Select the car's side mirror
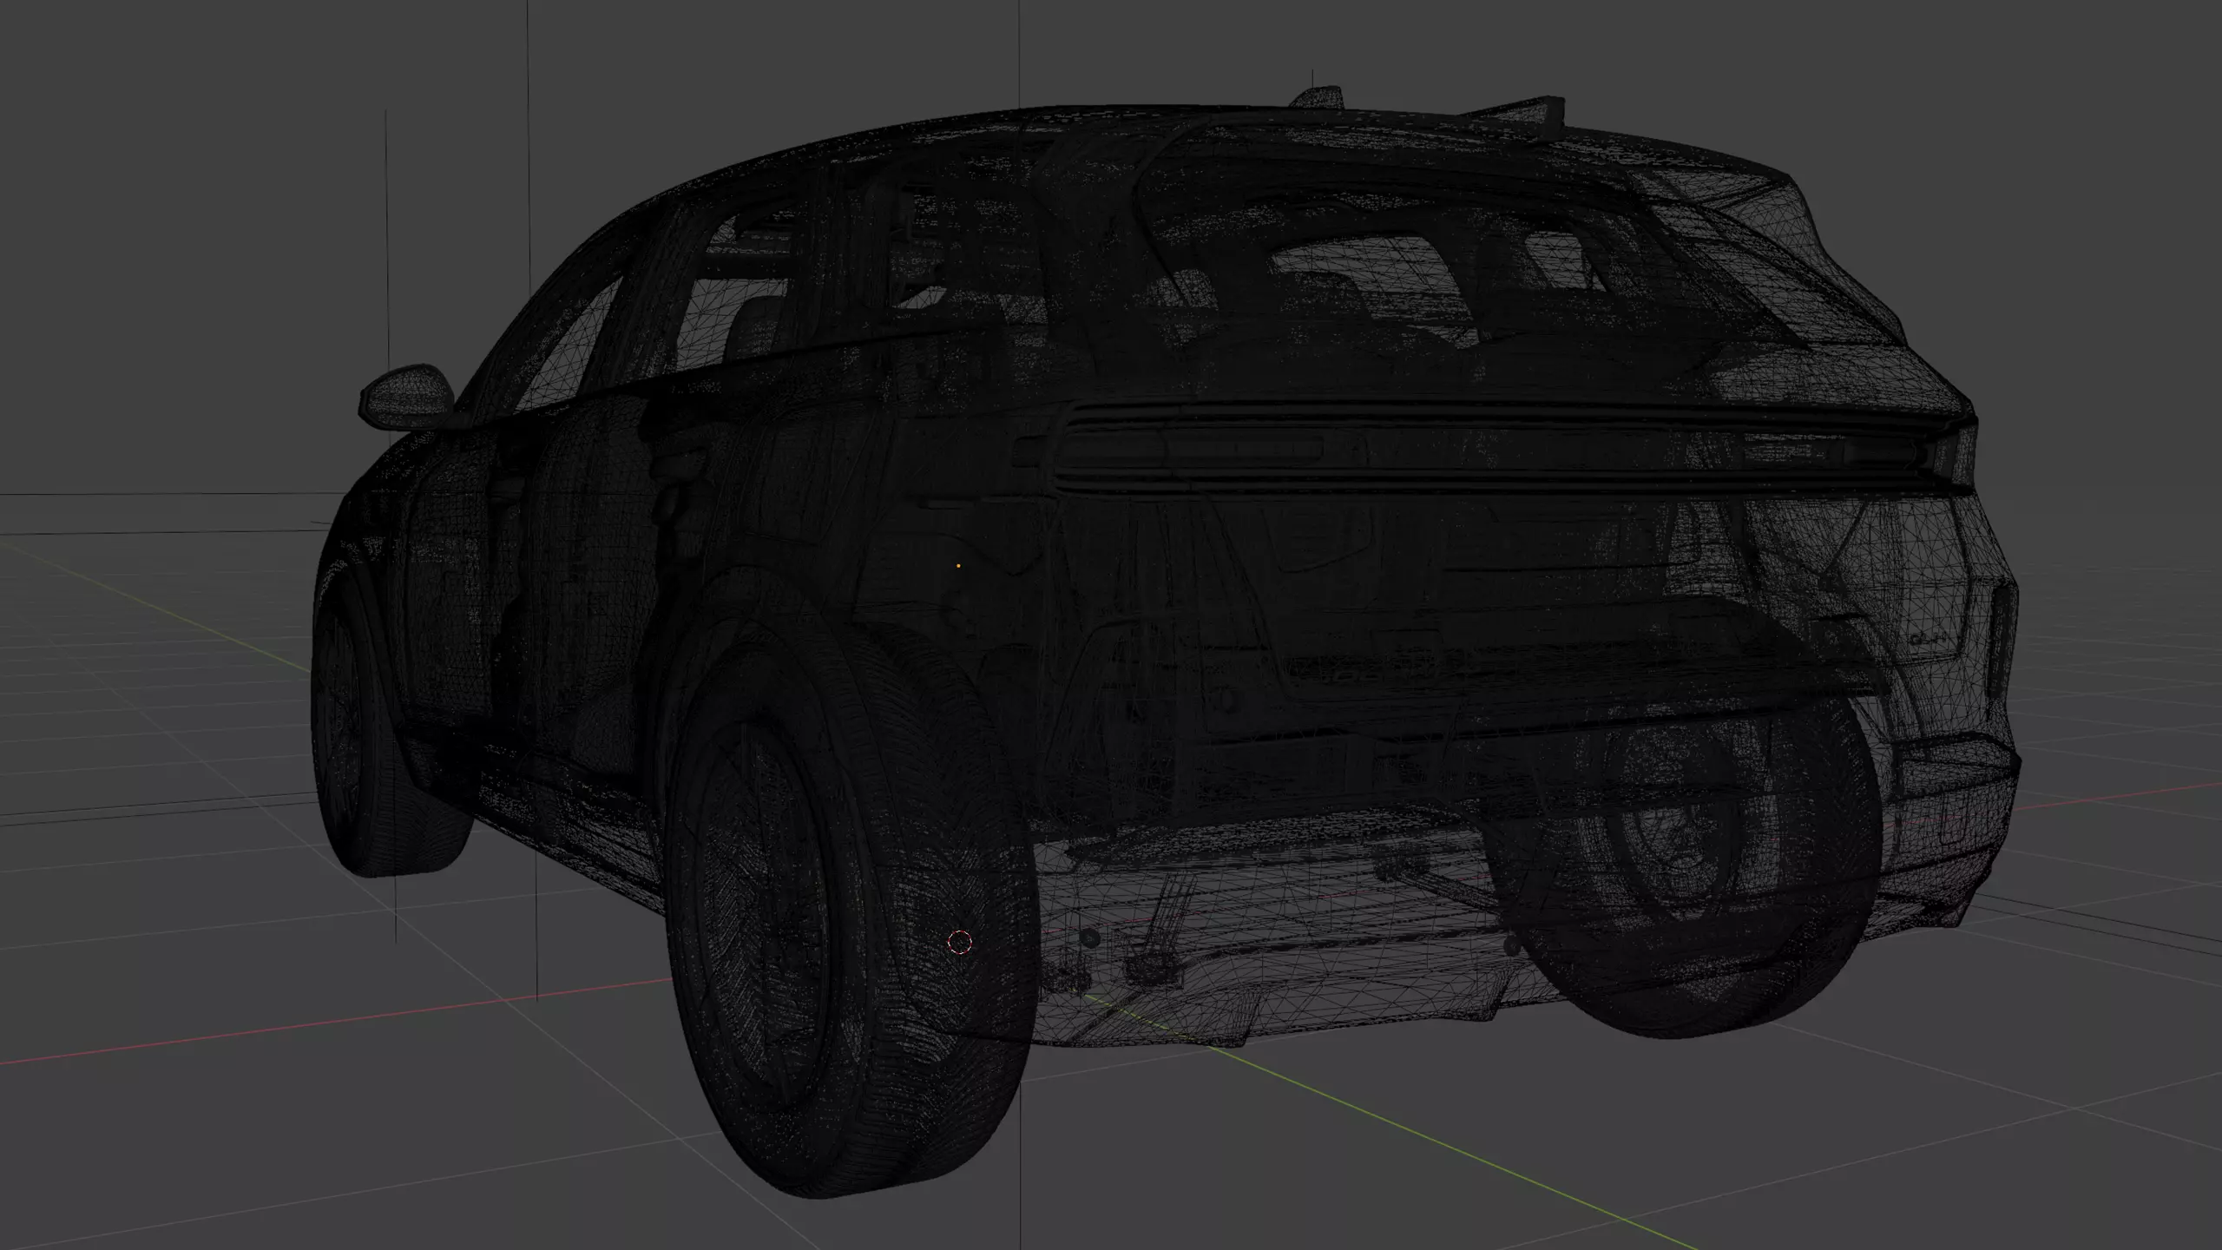The height and width of the screenshot is (1250, 2222). (x=407, y=396)
